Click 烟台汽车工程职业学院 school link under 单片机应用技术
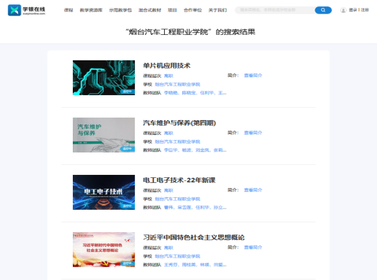This screenshot has width=377, height=280. point(177,84)
